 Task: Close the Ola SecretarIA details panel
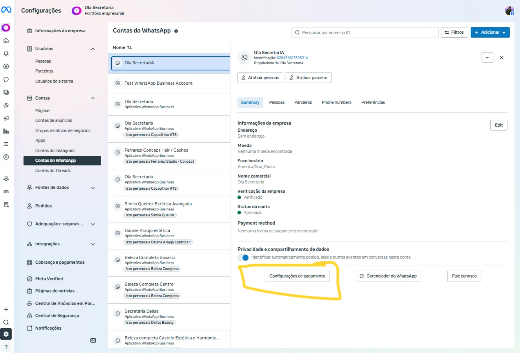click(x=502, y=58)
